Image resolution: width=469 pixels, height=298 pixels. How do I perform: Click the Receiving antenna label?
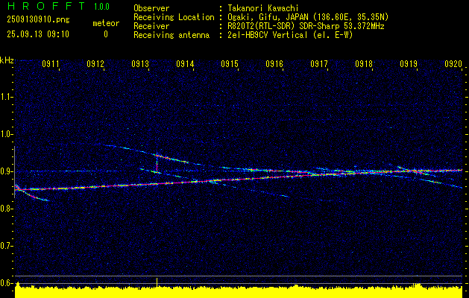tap(171, 35)
